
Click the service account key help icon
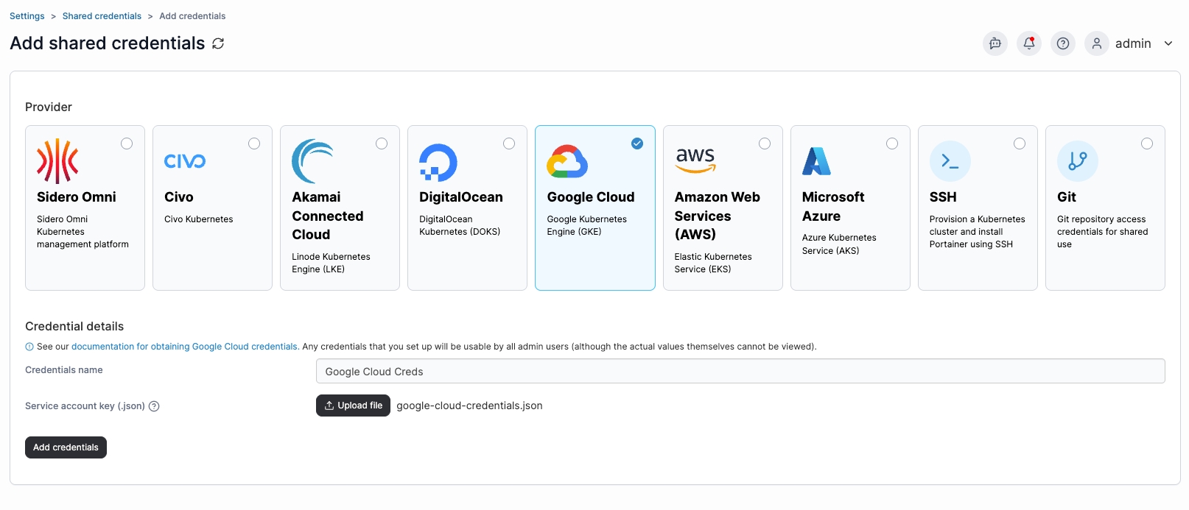[x=154, y=406]
